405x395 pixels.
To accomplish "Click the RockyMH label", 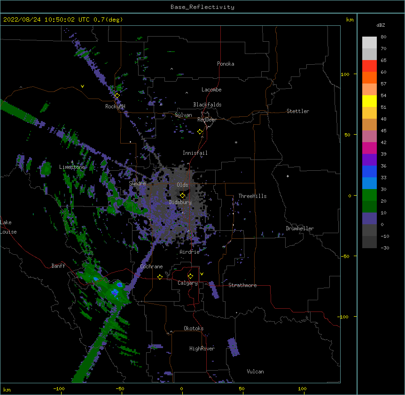I will click(x=115, y=106).
